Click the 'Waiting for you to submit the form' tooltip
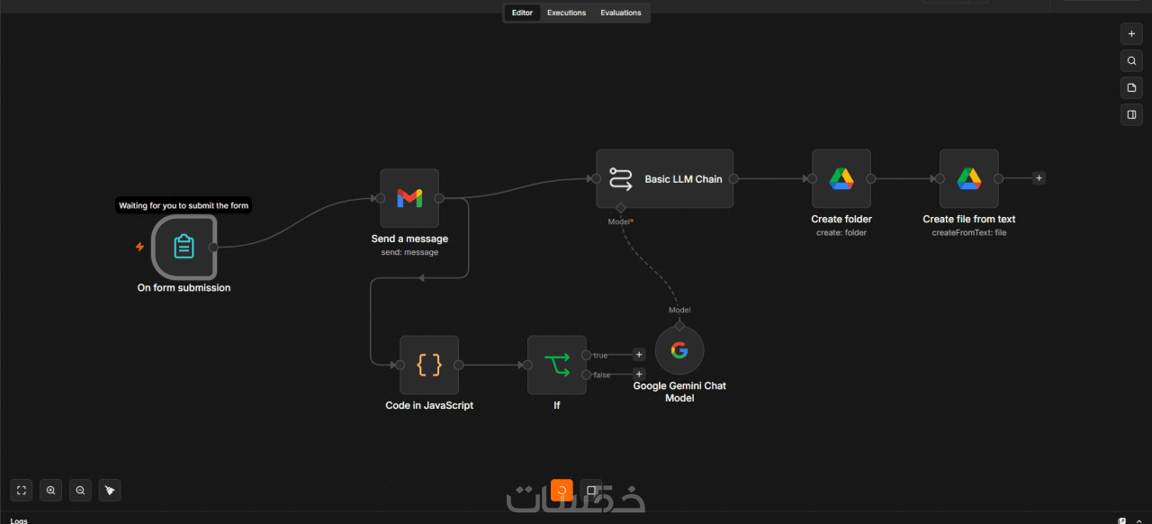1152x524 pixels. click(x=184, y=205)
